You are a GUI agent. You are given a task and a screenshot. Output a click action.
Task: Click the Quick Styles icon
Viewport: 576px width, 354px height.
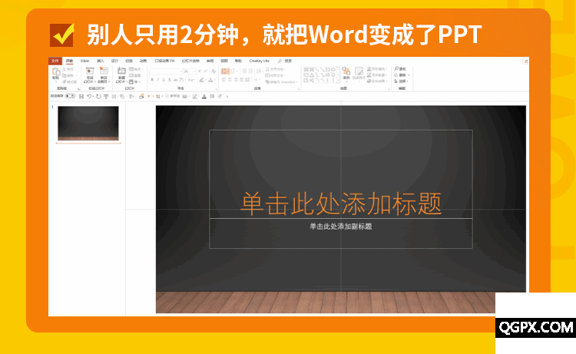[359, 73]
